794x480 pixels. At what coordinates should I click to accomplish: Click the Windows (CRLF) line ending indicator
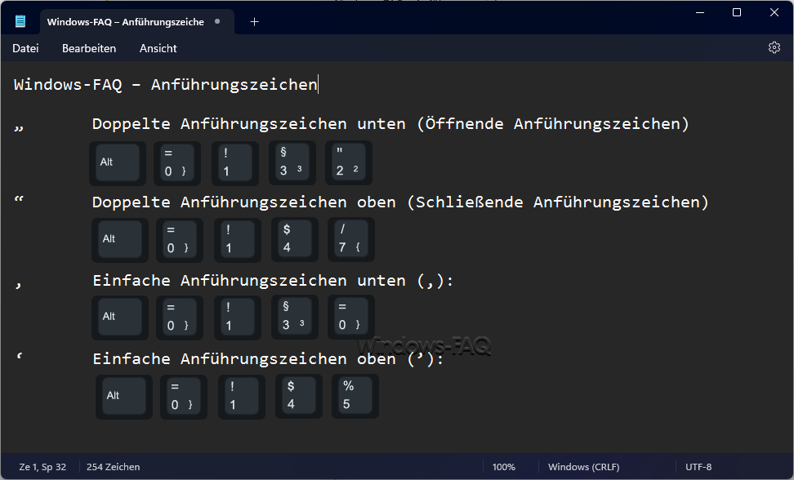coord(583,467)
